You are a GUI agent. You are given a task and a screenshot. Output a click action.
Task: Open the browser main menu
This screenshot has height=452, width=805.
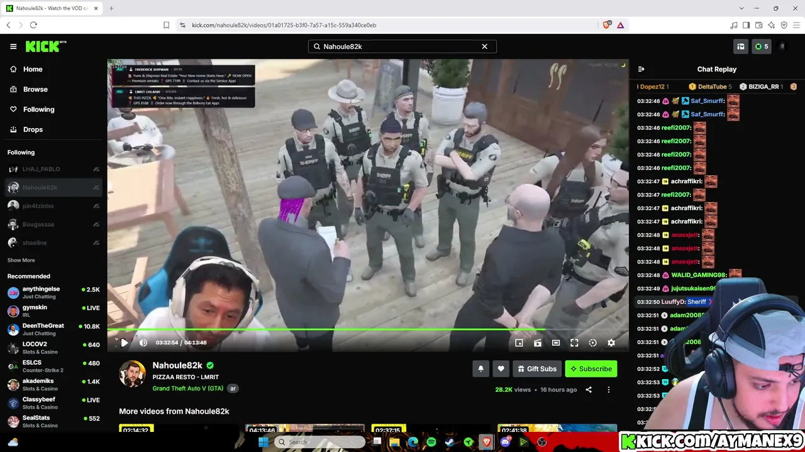tap(796, 25)
